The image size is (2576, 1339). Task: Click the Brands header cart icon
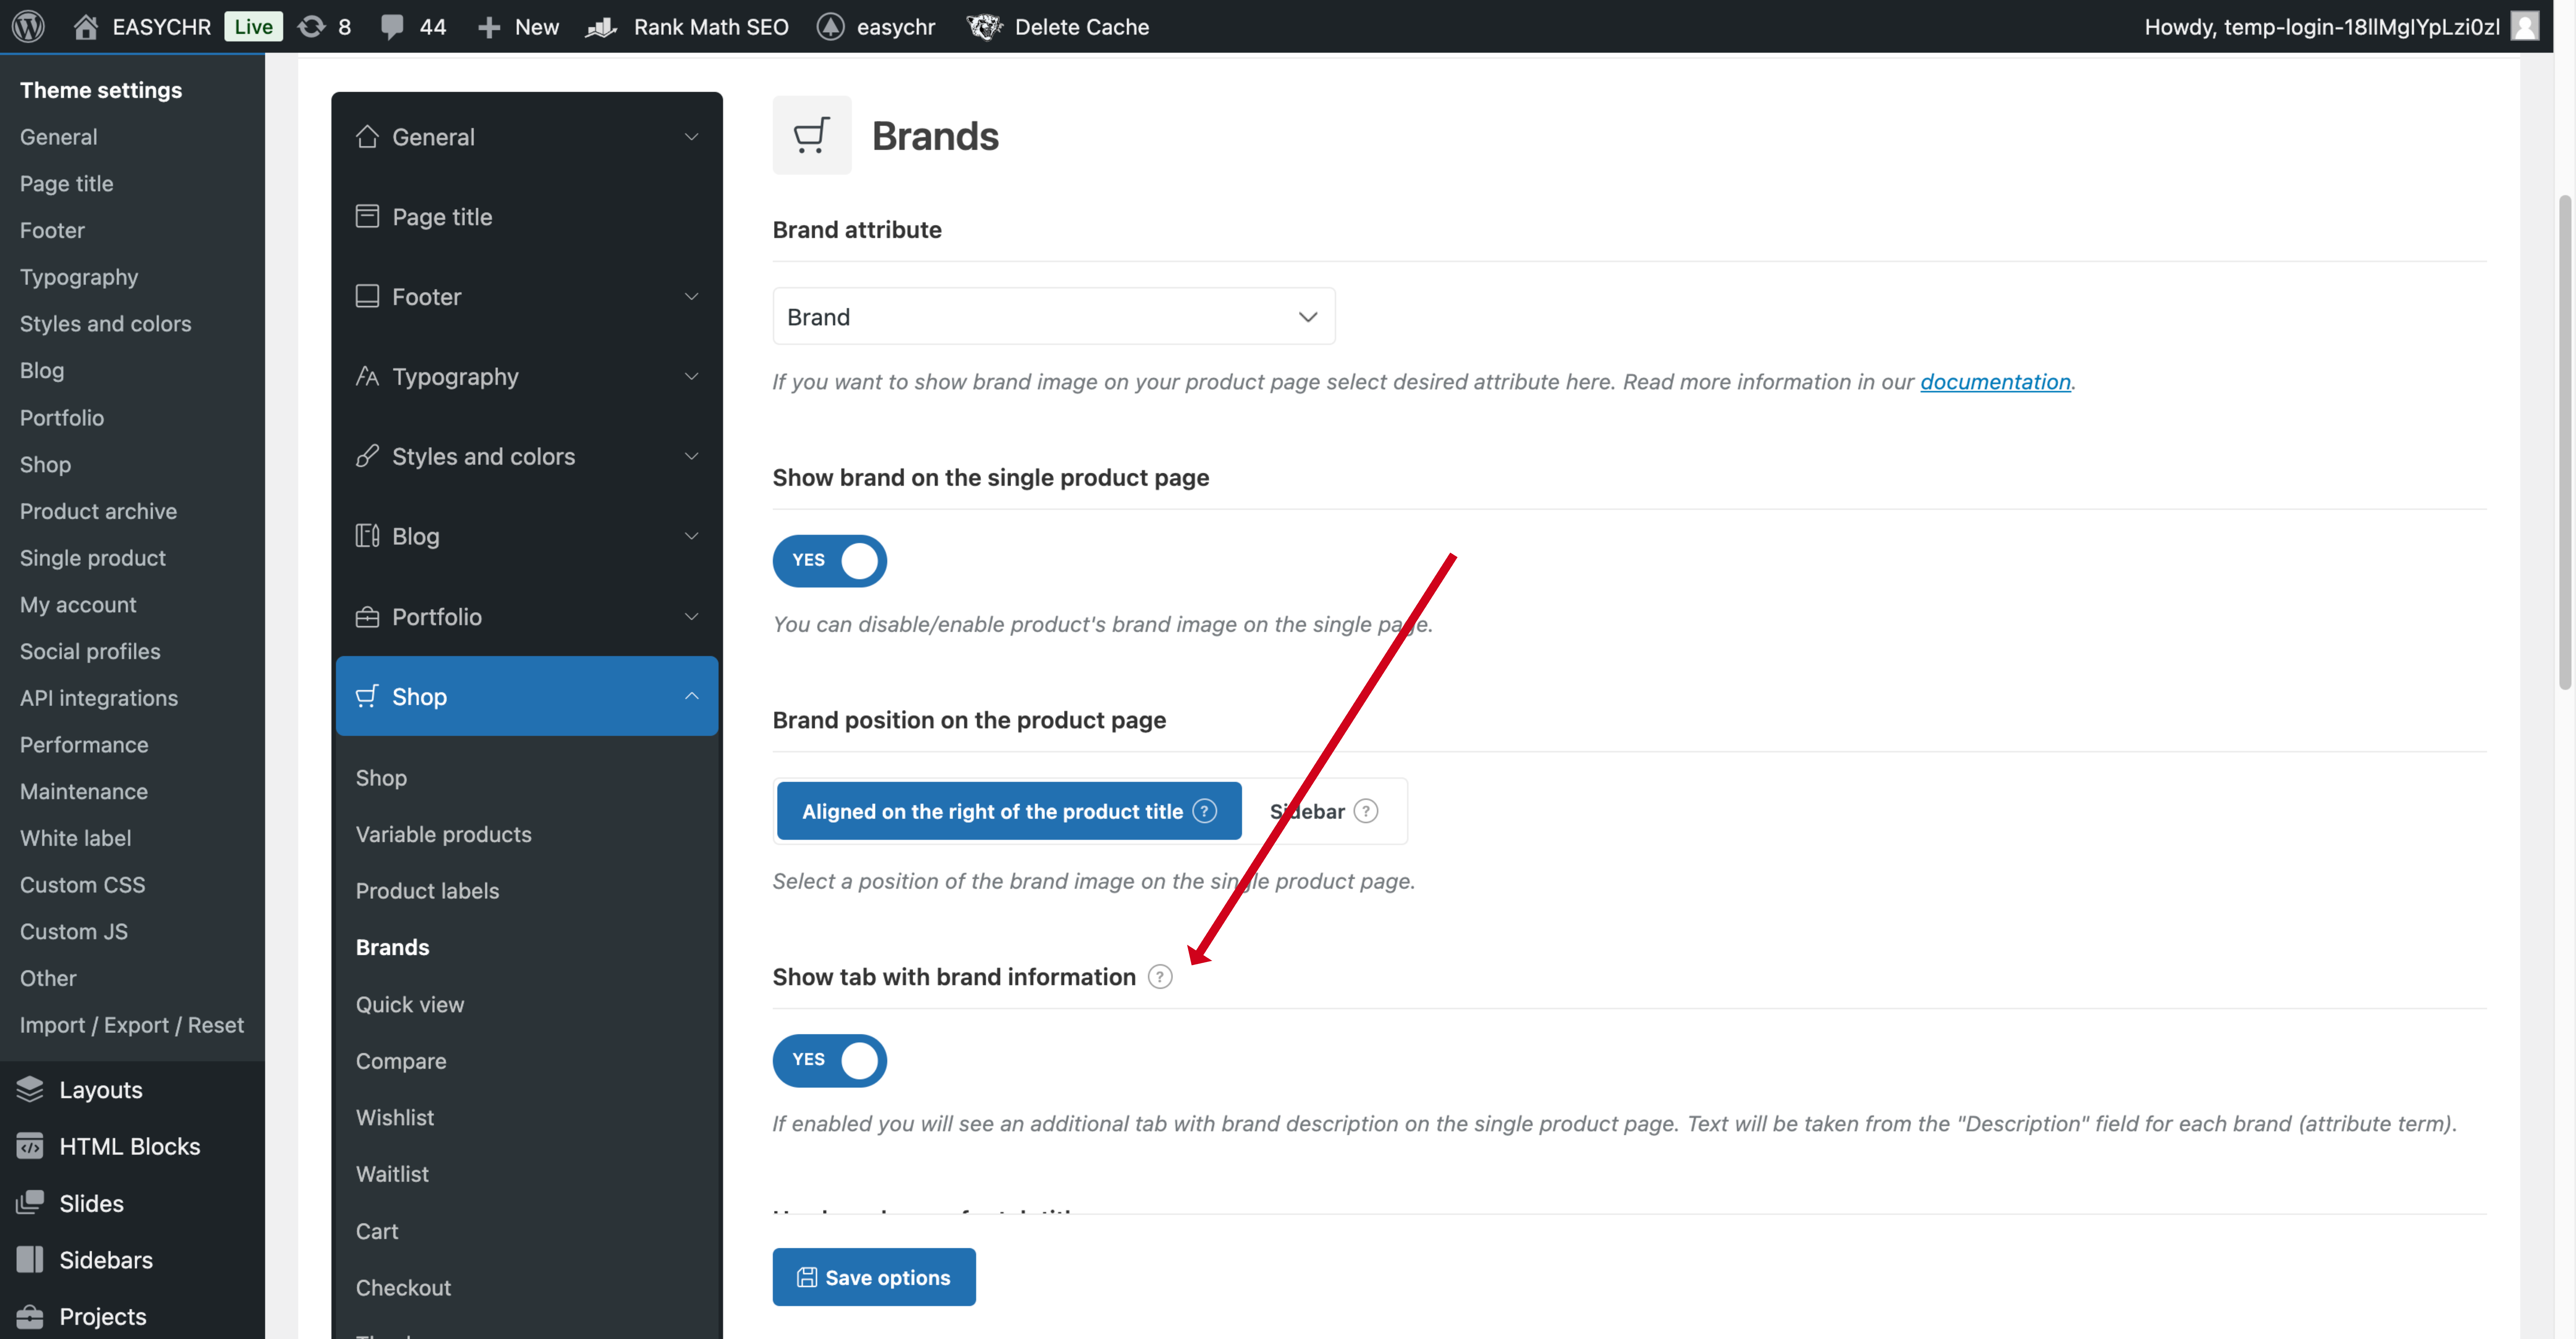pyautogui.click(x=812, y=135)
